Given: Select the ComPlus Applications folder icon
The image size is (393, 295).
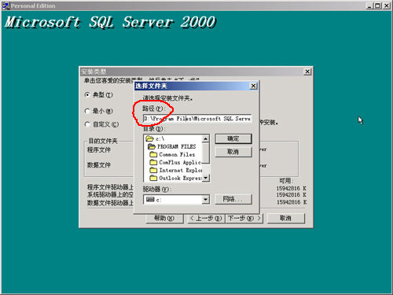Looking at the screenshot, I should (x=153, y=162).
